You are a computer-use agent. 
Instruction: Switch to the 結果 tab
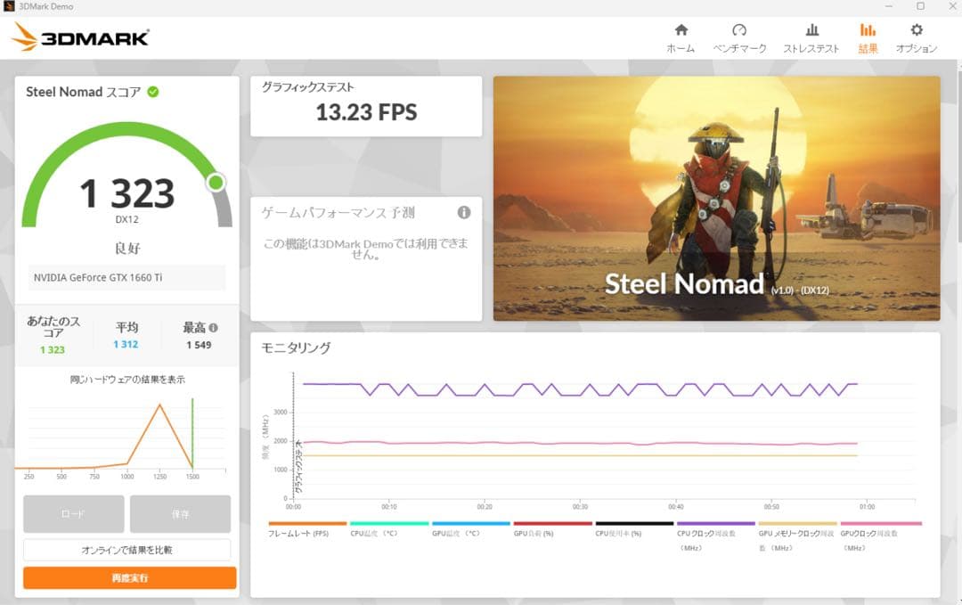point(867,36)
